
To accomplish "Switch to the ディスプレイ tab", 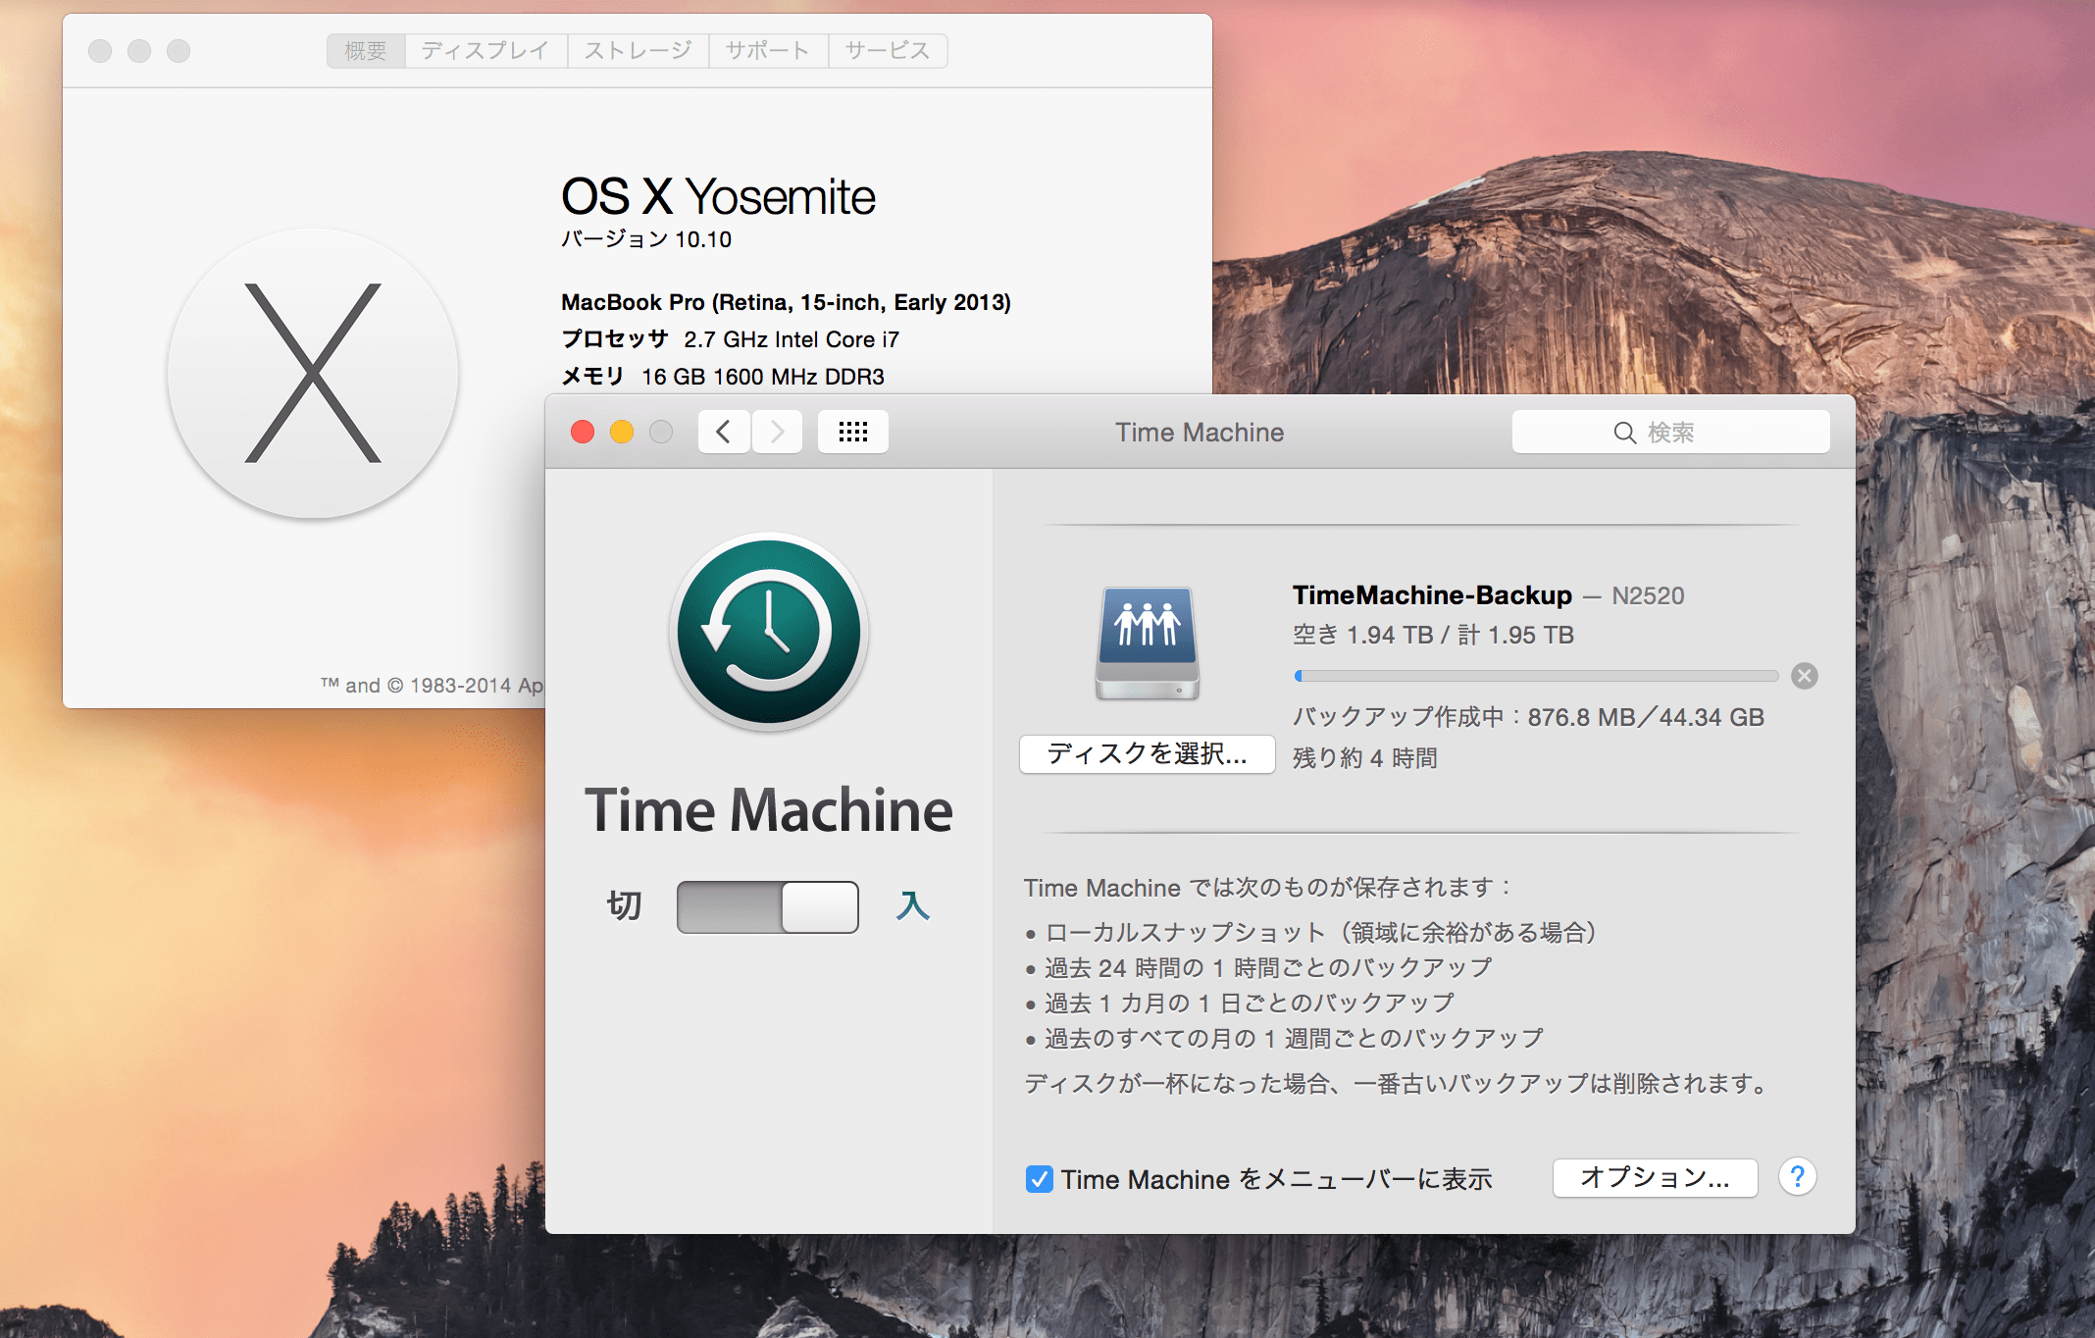I will (x=485, y=51).
